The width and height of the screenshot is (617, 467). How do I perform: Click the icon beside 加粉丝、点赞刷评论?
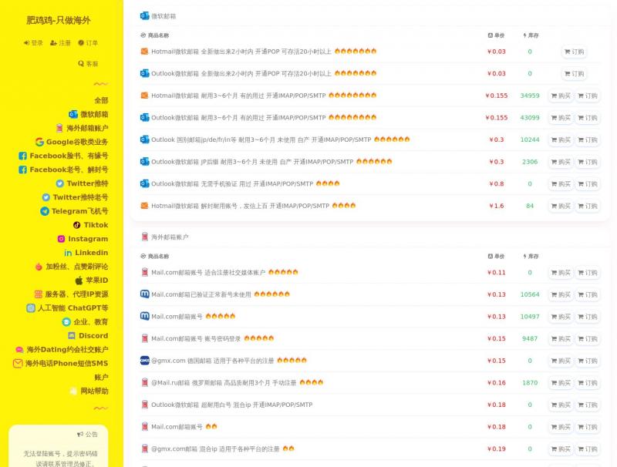click(x=39, y=267)
